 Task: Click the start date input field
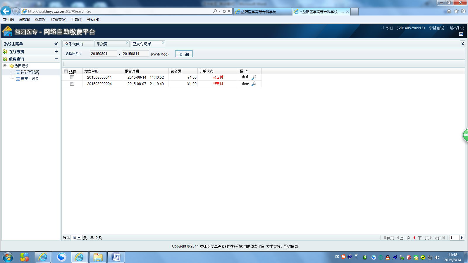tap(103, 54)
